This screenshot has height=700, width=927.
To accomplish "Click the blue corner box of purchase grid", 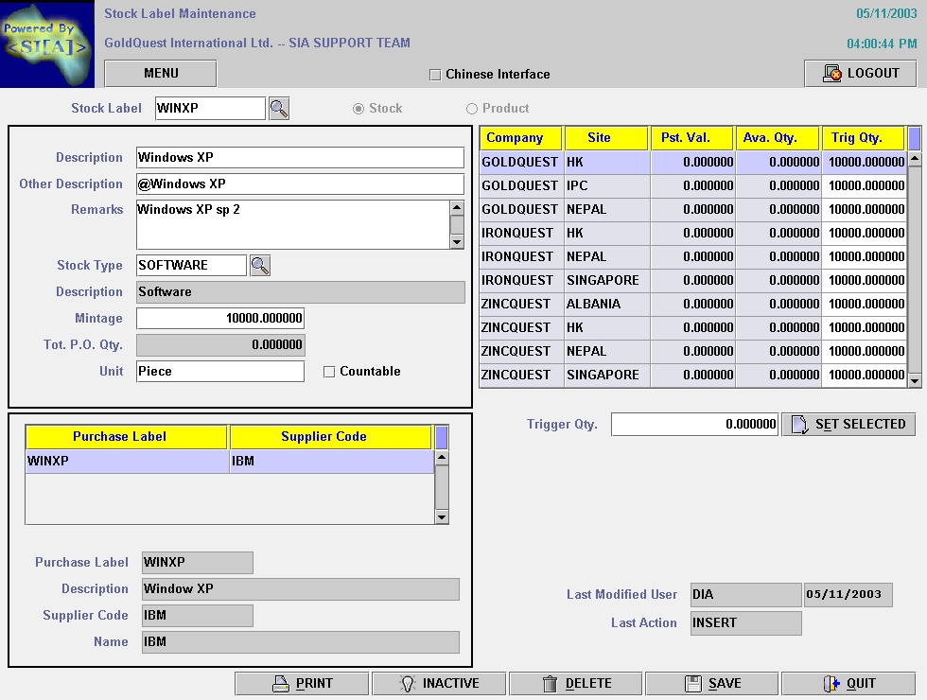I will coord(441,437).
